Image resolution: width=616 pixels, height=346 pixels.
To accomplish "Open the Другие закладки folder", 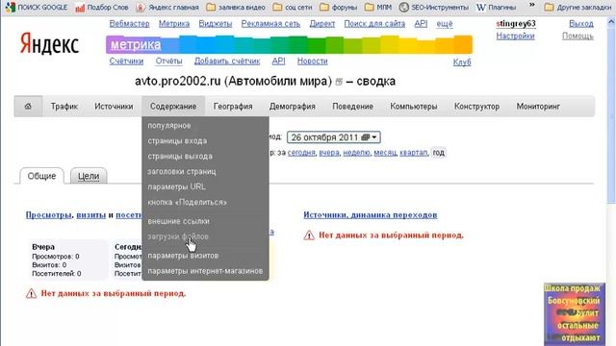I will [x=577, y=7].
